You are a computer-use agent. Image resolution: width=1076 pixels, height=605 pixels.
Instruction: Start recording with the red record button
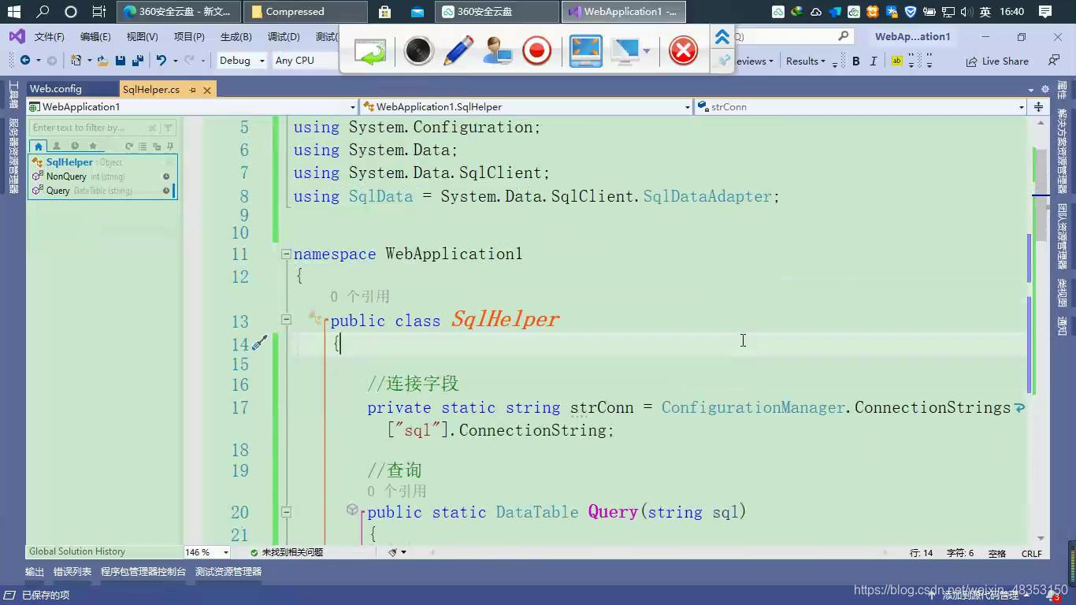click(537, 52)
